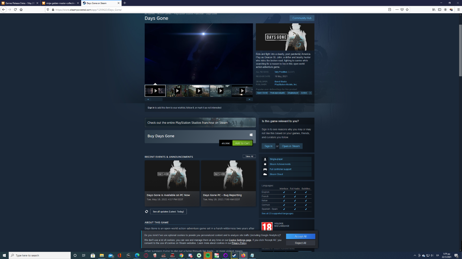Image resolution: width=462 pixels, height=259 pixels.
Task: Click Sign in wishlist link
Action: coord(151,108)
